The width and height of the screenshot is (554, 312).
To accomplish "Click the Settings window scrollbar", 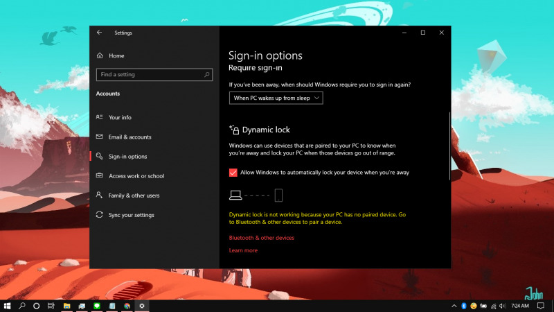I will pos(449,146).
